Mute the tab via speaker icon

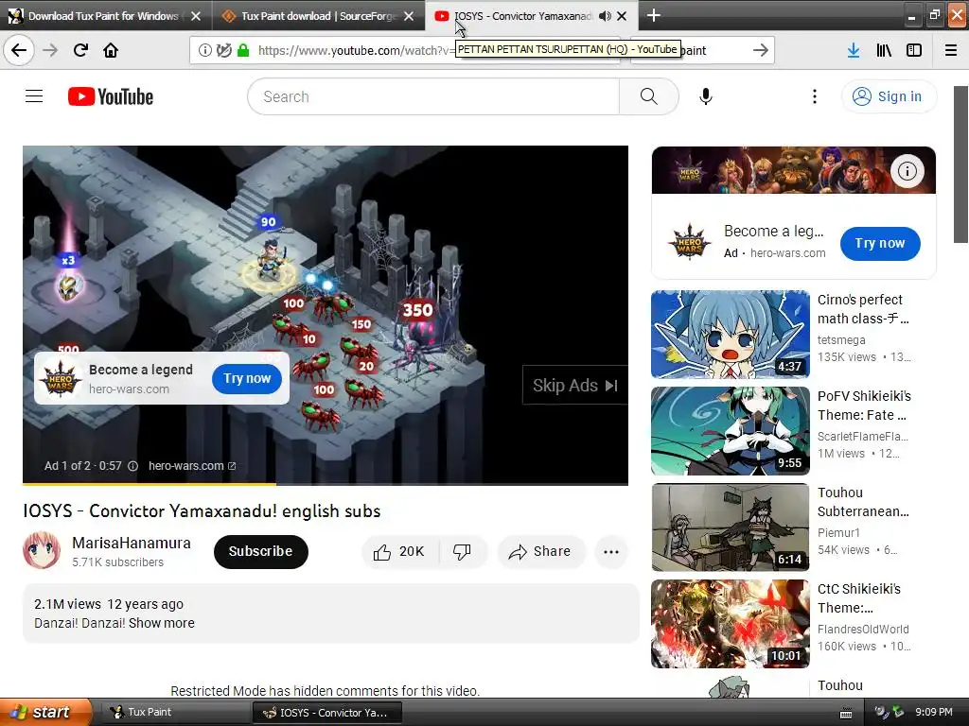coord(605,16)
